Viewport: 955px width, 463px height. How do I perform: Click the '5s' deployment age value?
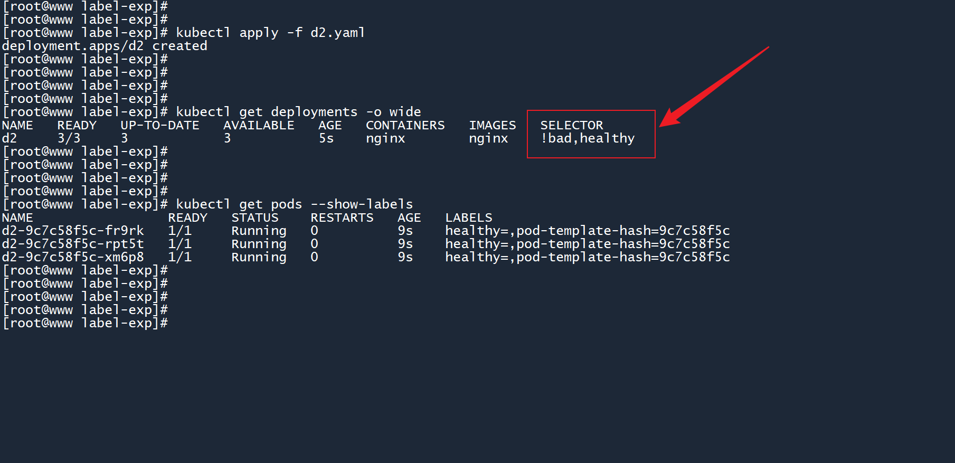click(x=326, y=138)
